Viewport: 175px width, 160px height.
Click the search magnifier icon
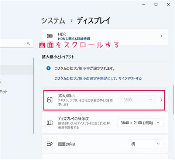pos(28,43)
